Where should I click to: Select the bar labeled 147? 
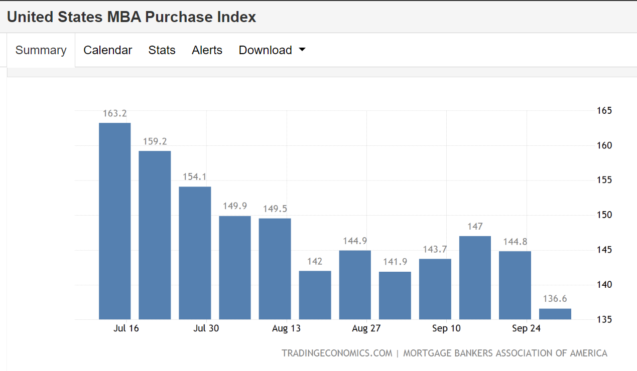(475, 277)
